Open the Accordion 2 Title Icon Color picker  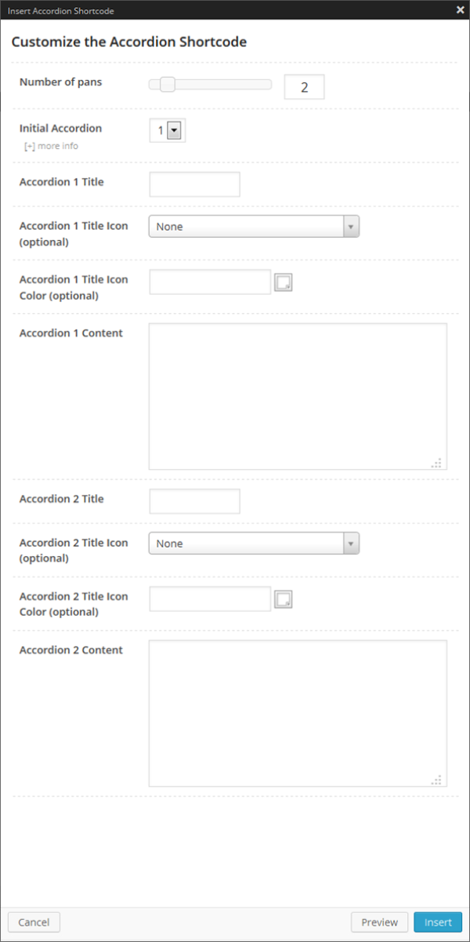(x=283, y=598)
